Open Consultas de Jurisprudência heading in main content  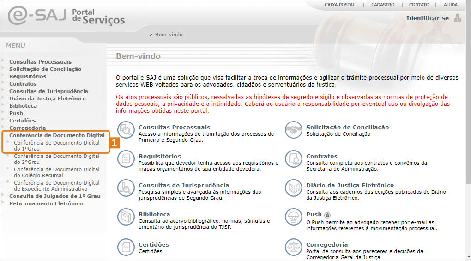(184, 185)
